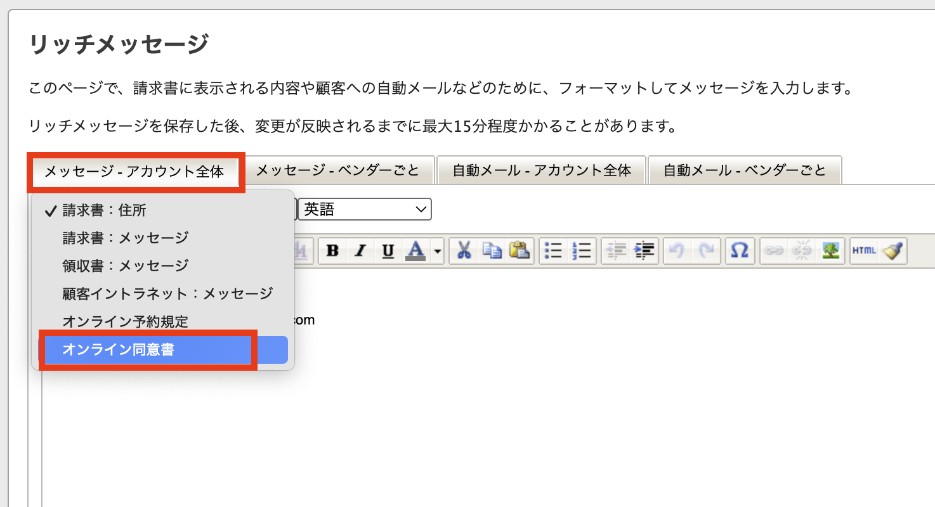Pick the text color swatch button

(415, 252)
